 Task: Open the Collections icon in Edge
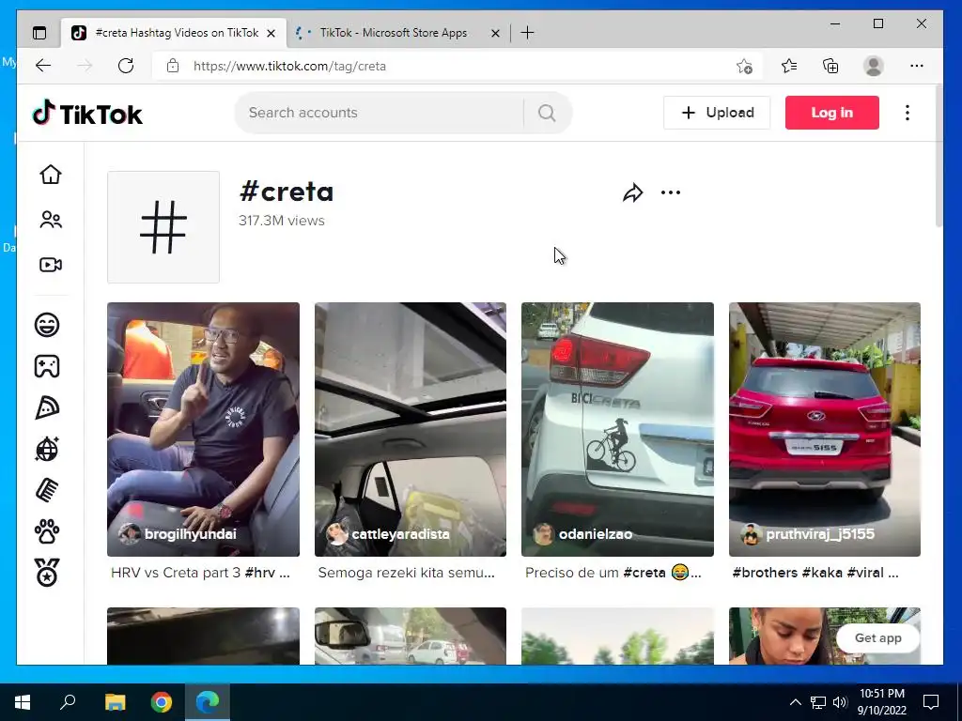click(x=830, y=66)
